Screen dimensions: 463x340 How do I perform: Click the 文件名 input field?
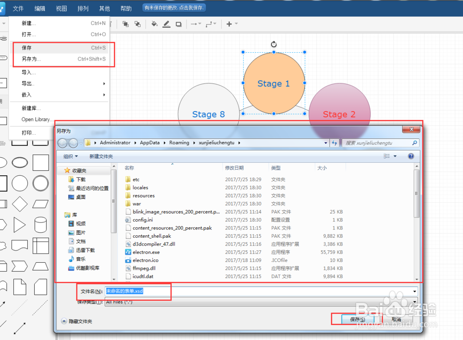261,291
